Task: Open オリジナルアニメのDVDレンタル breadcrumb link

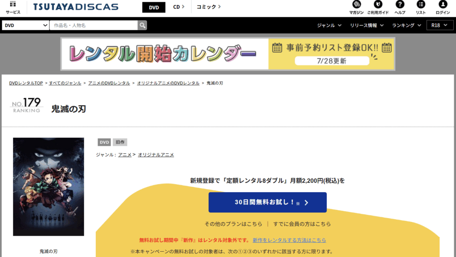Action: [168, 83]
